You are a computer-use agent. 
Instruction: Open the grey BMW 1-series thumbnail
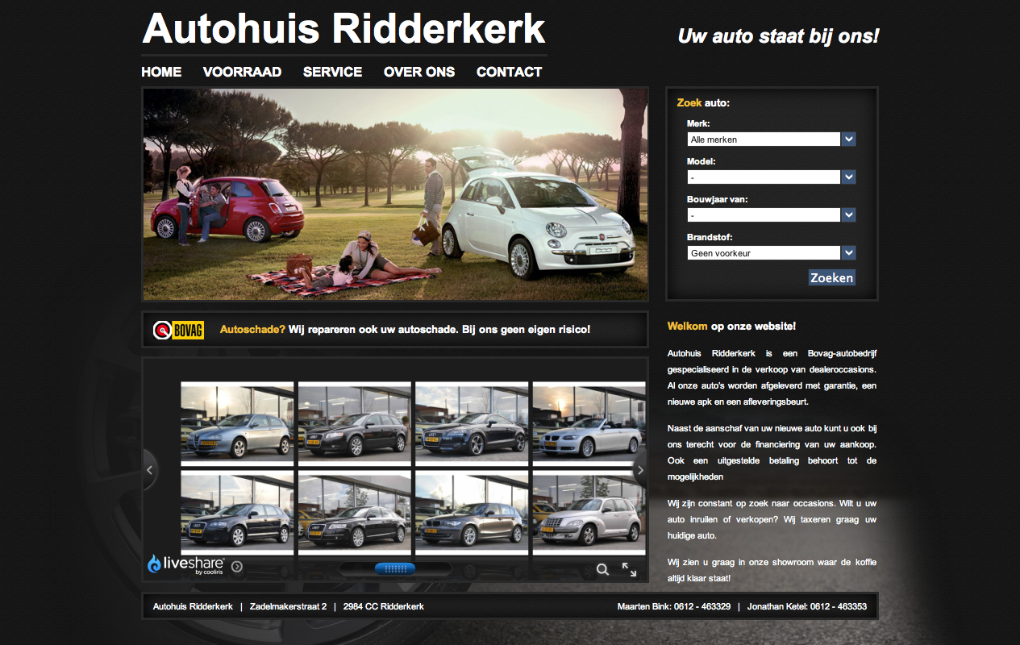coord(472,514)
